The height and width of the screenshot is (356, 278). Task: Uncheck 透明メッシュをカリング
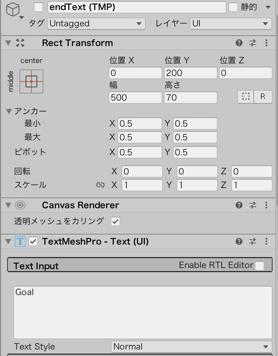[115, 221]
